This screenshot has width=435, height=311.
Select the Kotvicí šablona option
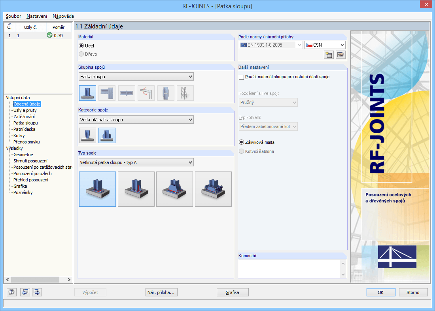(x=241, y=151)
